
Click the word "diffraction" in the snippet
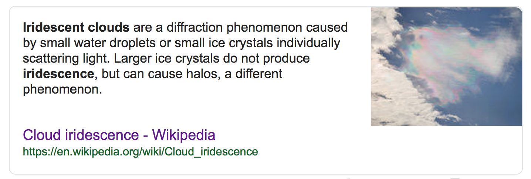(188, 27)
